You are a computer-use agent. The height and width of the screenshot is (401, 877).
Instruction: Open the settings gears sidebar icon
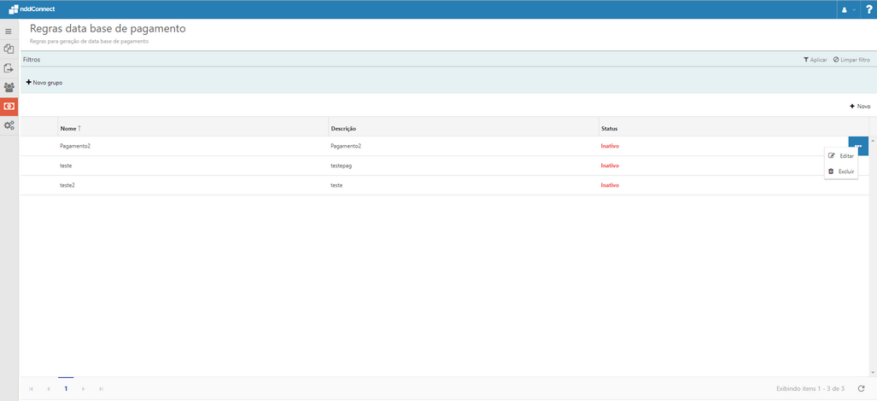(x=9, y=125)
